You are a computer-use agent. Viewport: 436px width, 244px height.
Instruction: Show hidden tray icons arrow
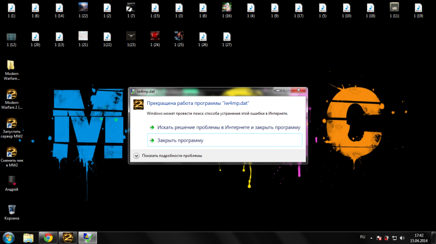371,238
